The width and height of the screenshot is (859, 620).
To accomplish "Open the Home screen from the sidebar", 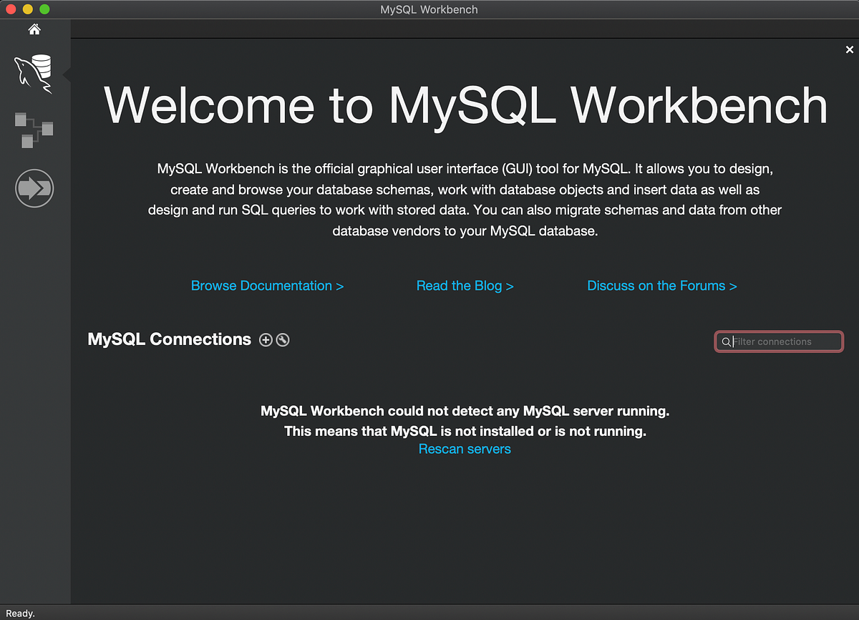I will pos(34,29).
